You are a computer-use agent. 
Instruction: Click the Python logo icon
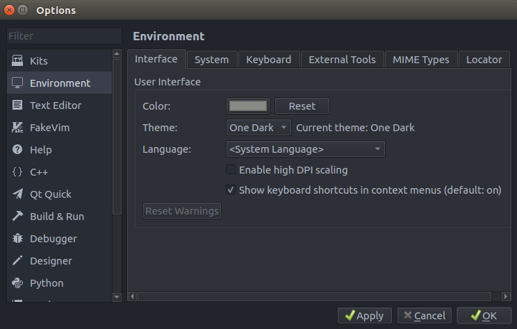tap(17, 283)
